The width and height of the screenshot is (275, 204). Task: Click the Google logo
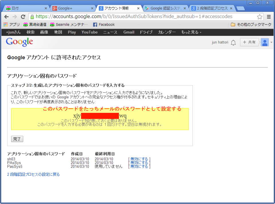[19, 42]
